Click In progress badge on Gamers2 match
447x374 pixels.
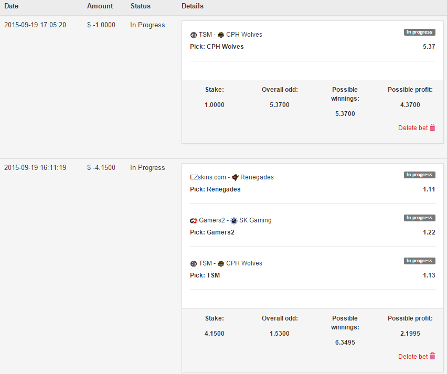tap(419, 218)
